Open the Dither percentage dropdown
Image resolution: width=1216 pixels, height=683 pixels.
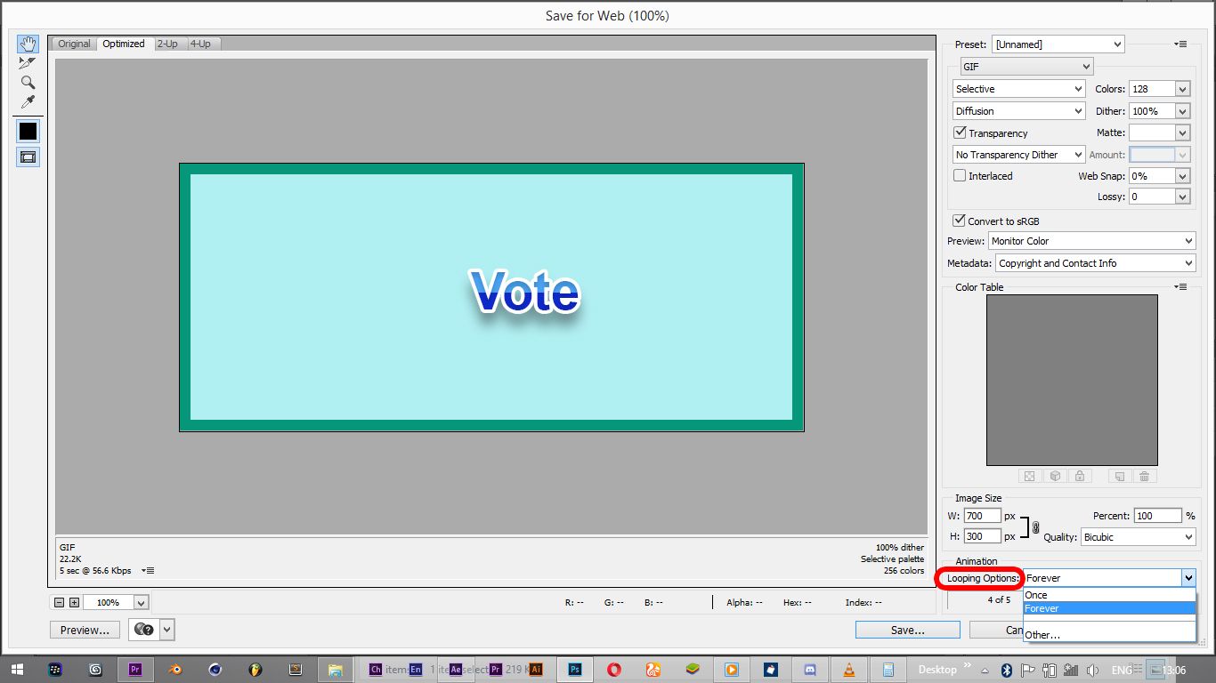(x=1182, y=111)
